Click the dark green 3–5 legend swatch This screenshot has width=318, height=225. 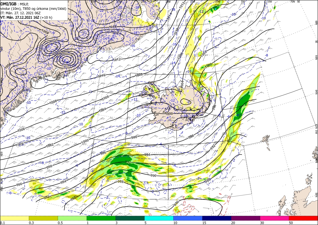[130, 218]
